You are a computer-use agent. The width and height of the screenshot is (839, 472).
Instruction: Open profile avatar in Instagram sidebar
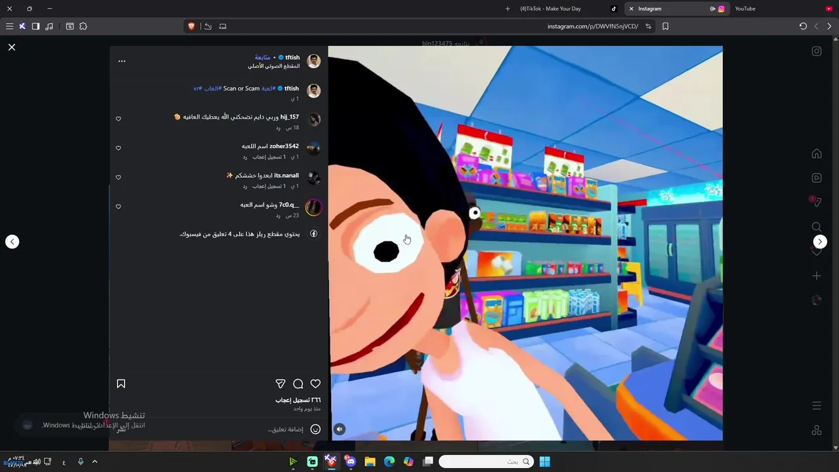817,300
